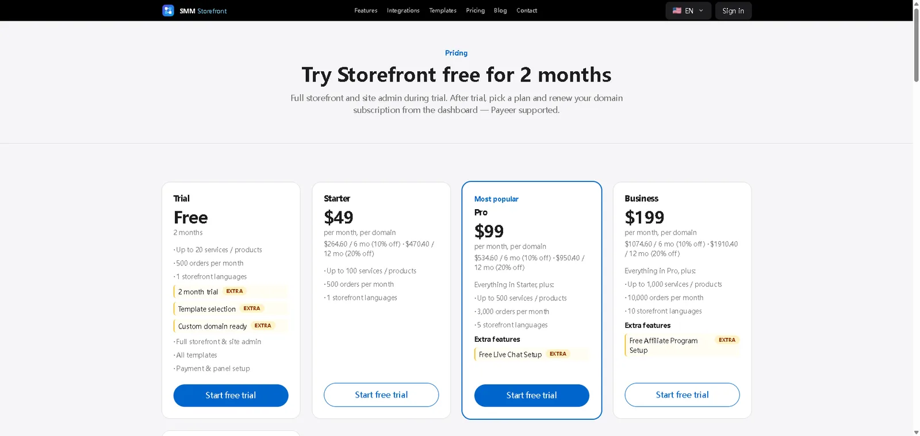
Task: Start free trial on the Trial plan
Action: pyautogui.click(x=231, y=395)
